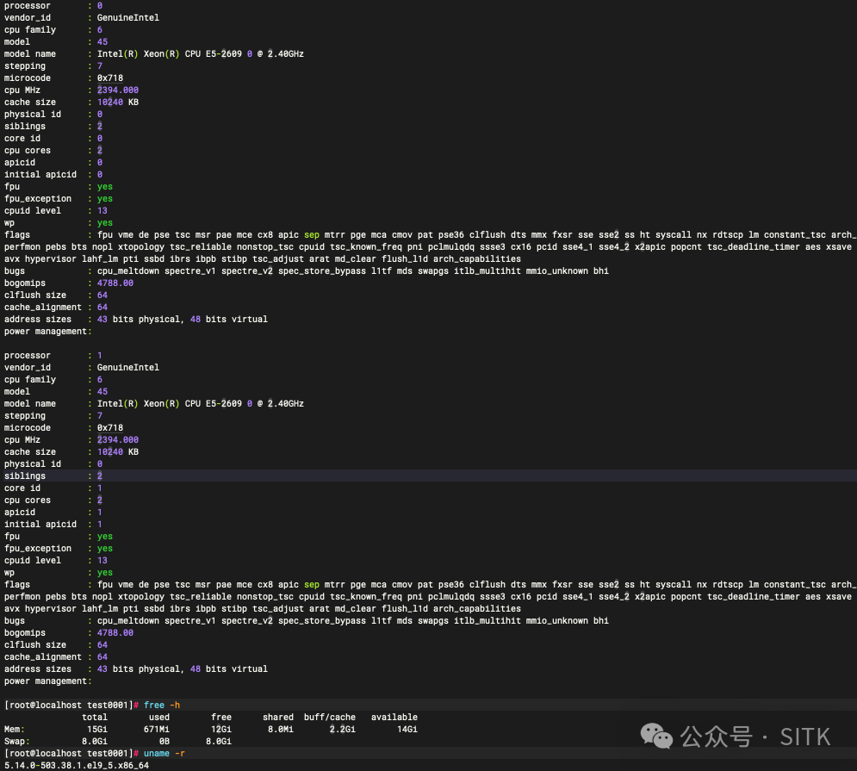
Task: Click 'GenuineIntel' in the processor 1 block
Action: click(127, 368)
